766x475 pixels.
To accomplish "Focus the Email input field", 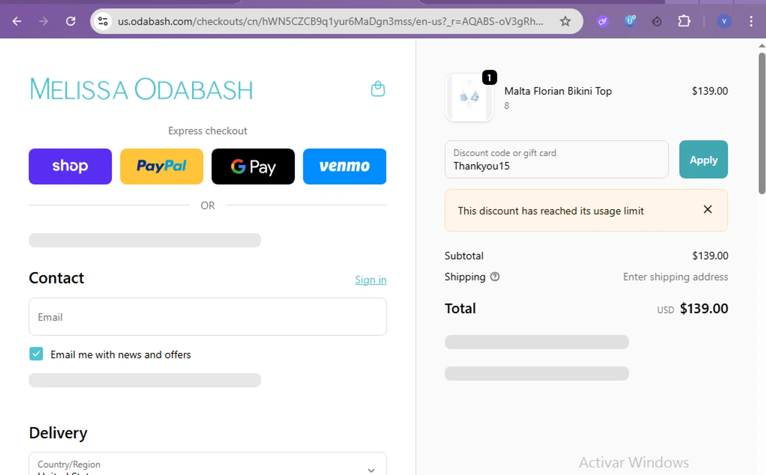I will click(x=208, y=317).
